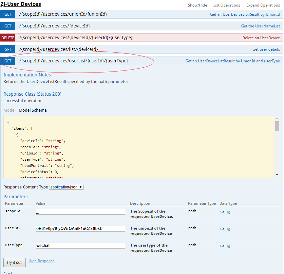
Task: Click Show/Hide for ZJ-User Devices
Action: tap(198, 5)
